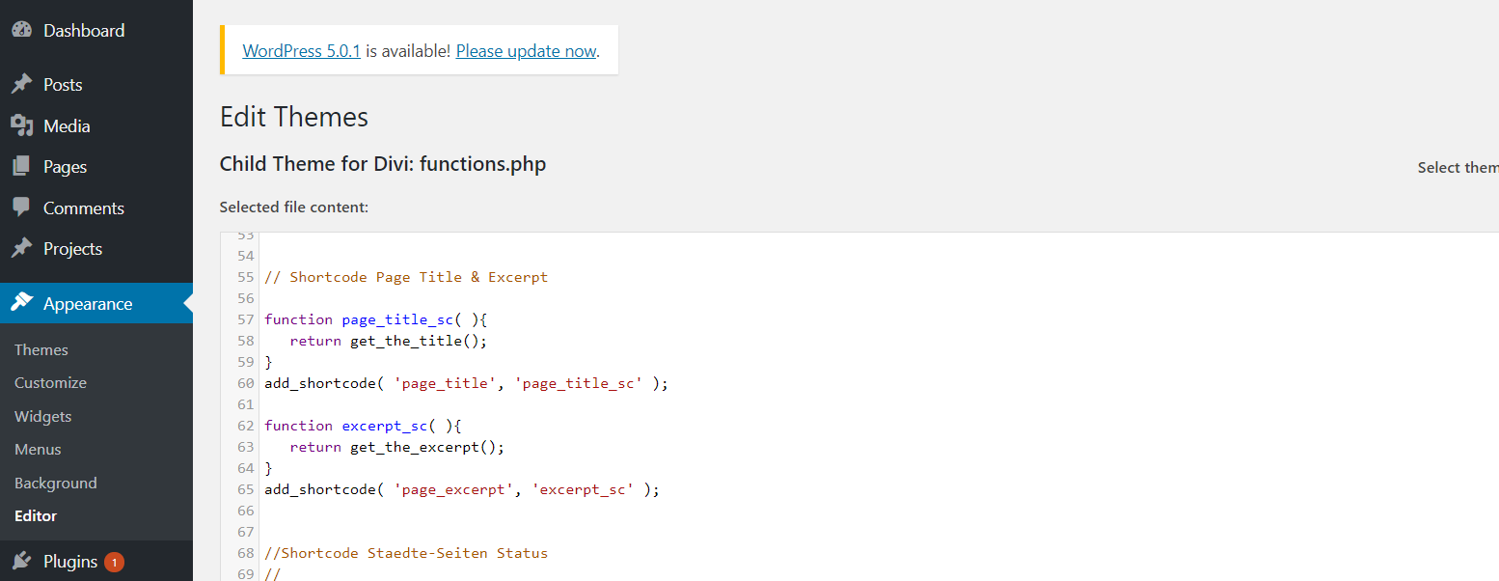Image resolution: width=1499 pixels, height=581 pixels.
Task: Click the Plugins plug icon
Action: 21,562
